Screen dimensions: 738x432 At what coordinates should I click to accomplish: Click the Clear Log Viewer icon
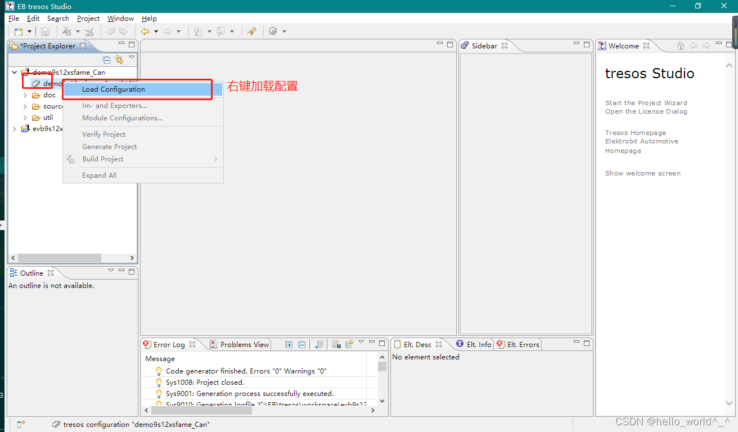(336, 344)
